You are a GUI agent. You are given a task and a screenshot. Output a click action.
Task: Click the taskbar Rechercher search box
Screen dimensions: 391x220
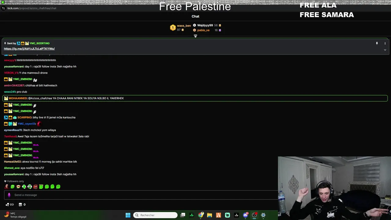point(155,215)
